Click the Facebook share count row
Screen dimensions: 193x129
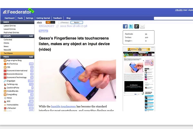pyautogui.click(x=137, y=34)
